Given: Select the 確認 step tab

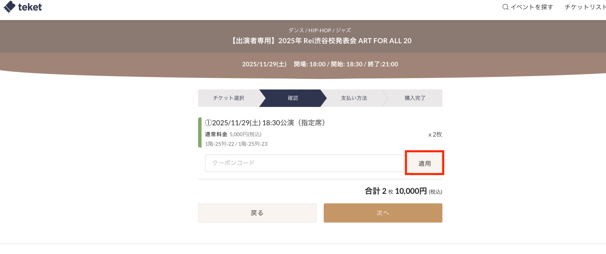Looking at the screenshot, I should [293, 98].
